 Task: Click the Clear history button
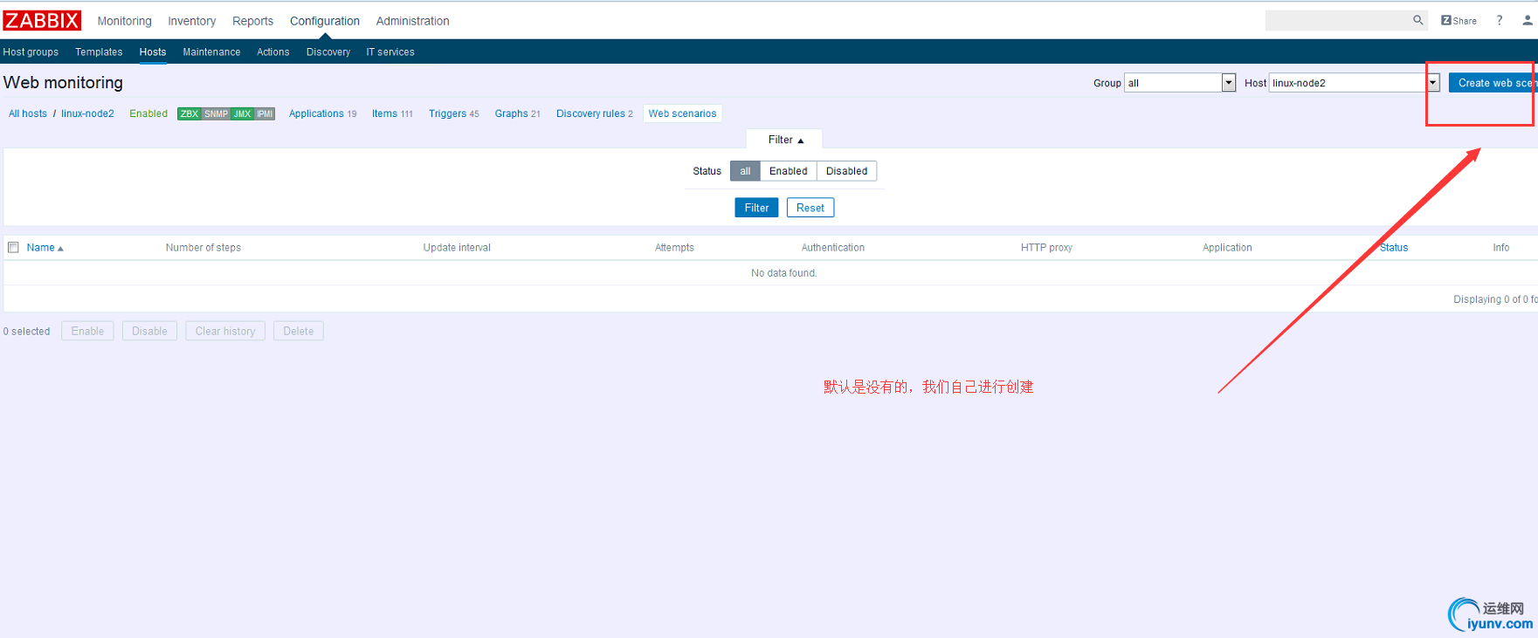225,332
